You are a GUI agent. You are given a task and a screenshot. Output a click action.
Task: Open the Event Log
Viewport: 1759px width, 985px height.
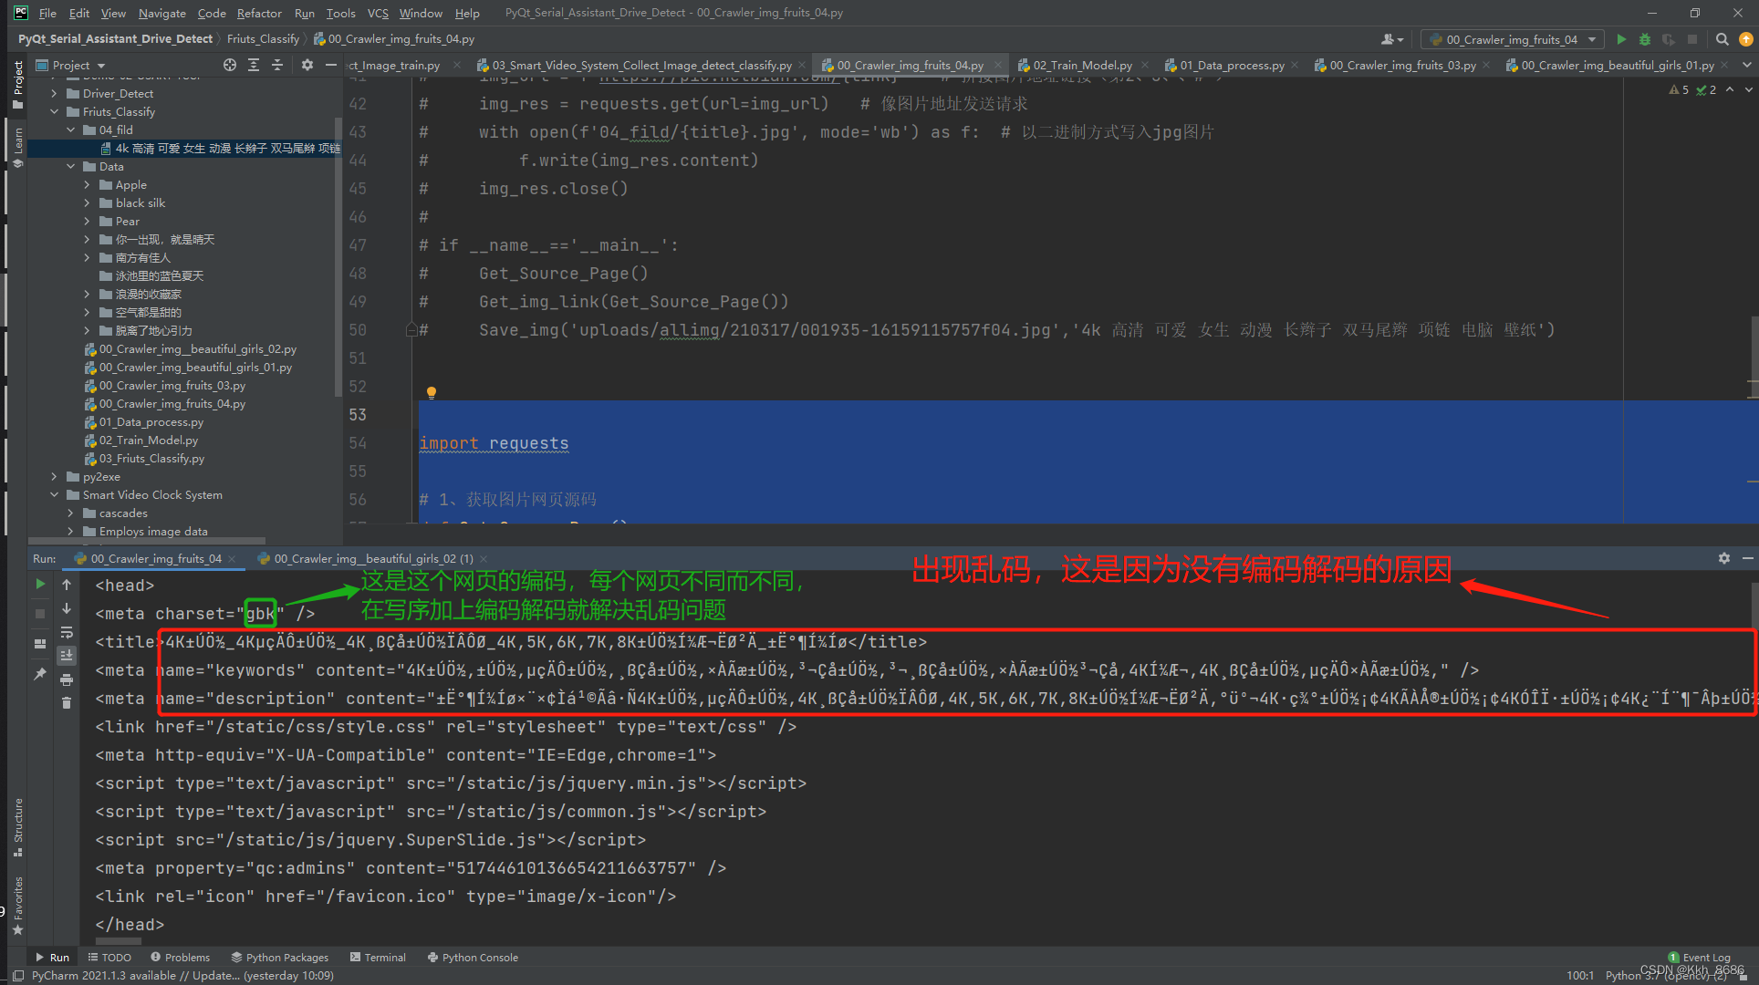tap(1699, 957)
